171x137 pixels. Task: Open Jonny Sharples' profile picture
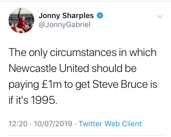point(21,20)
